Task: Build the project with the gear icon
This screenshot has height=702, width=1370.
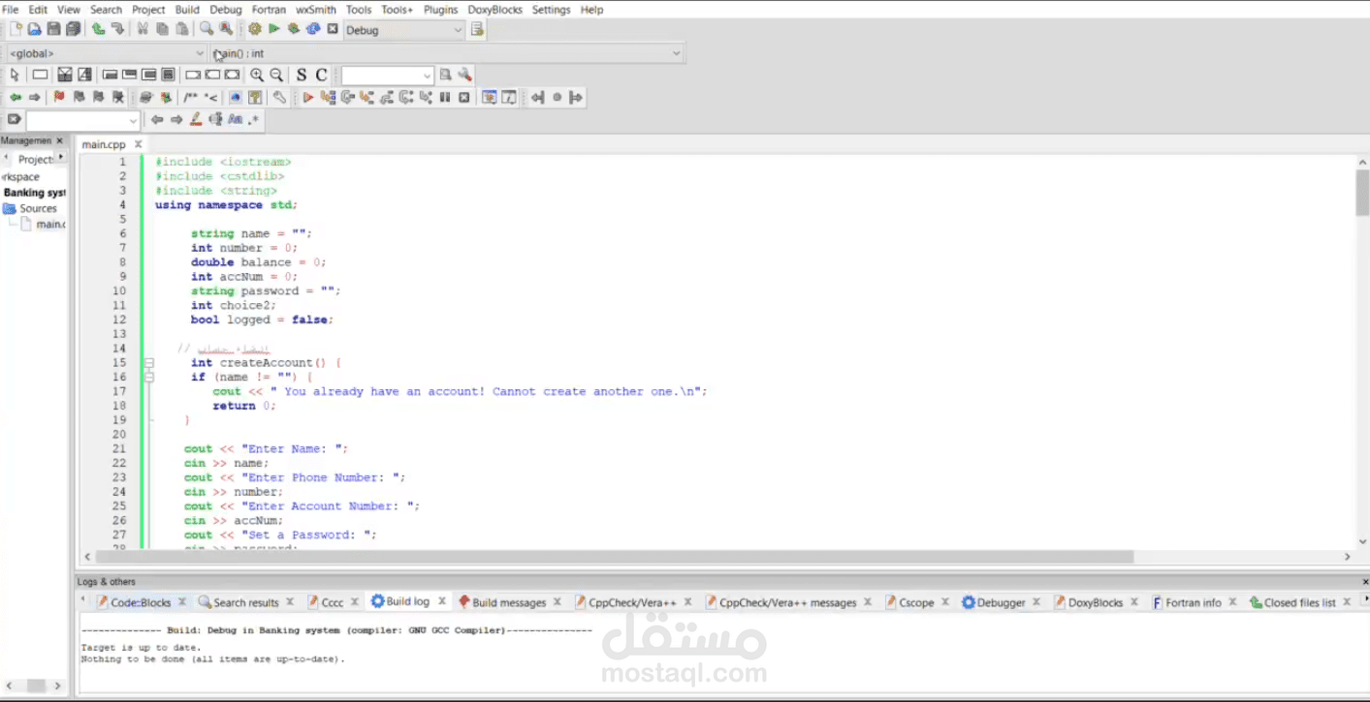Action: 255,29
